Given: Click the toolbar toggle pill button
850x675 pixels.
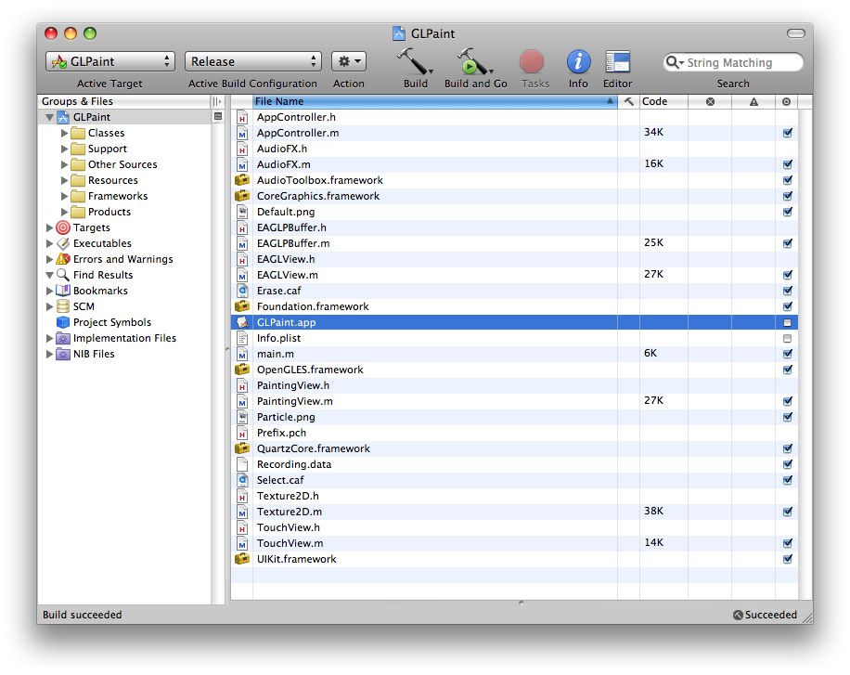Looking at the screenshot, I should tap(796, 33).
